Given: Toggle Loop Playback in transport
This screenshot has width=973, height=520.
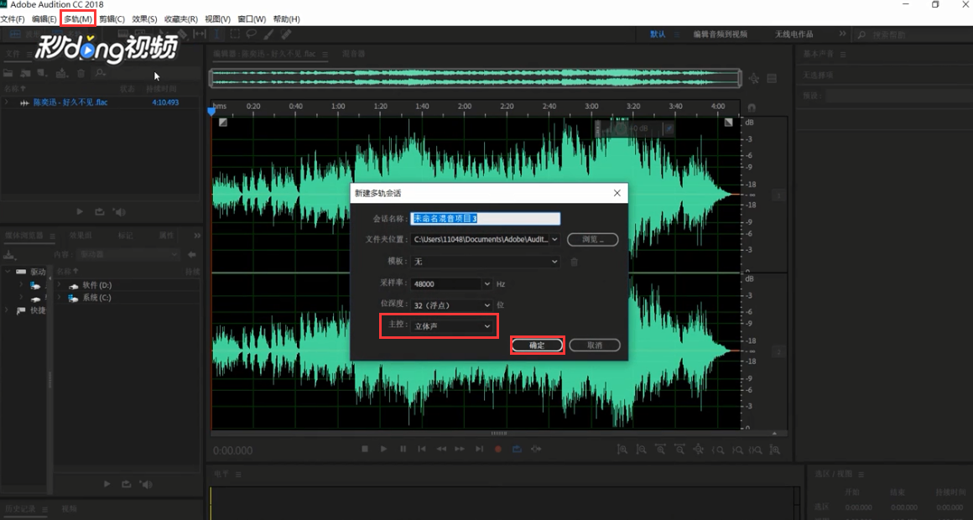Looking at the screenshot, I should point(517,449).
